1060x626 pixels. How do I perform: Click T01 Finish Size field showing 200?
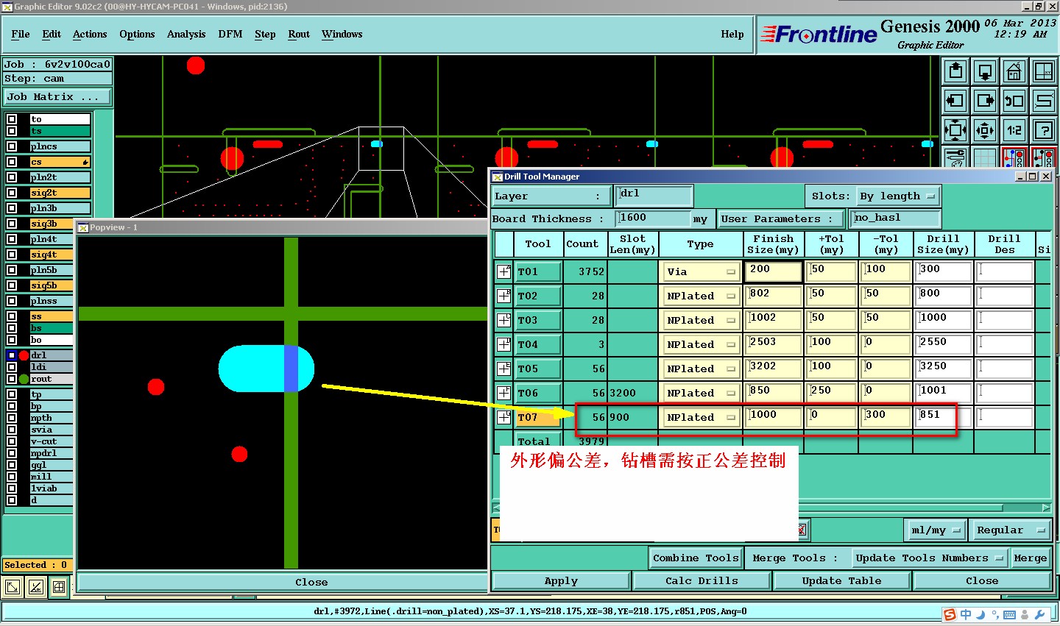click(x=773, y=271)
